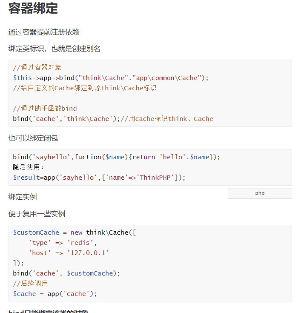Click the $customCache = new think\Cache line
The image size is (304, 313).
(75, 233)
